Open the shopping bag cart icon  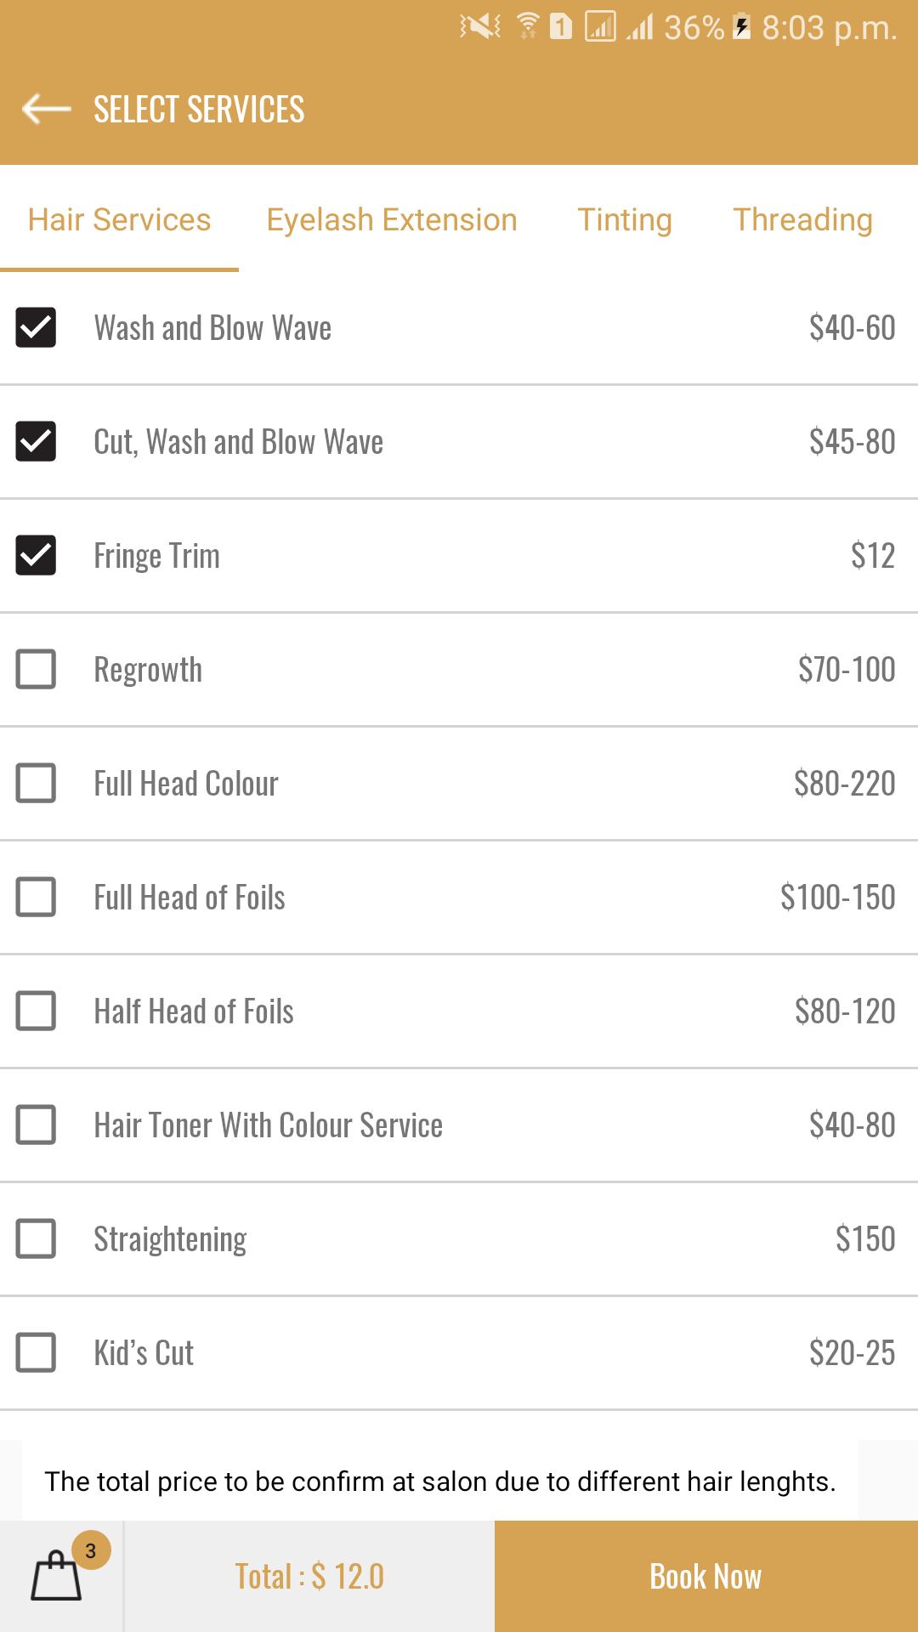pyautogui.click(x=56, y=1577)
